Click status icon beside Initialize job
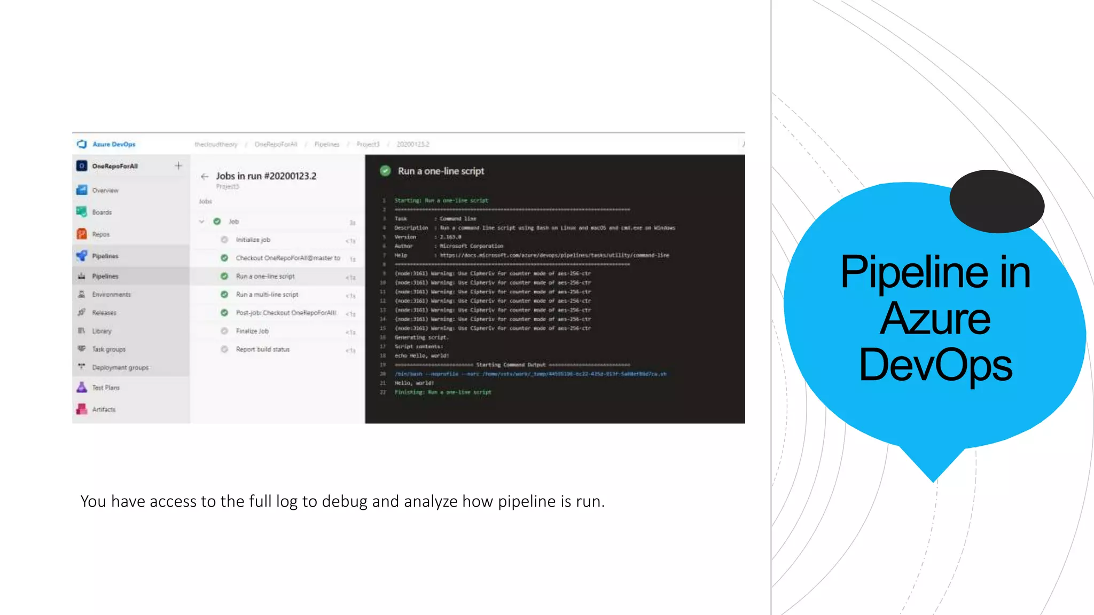 (224, 240)
